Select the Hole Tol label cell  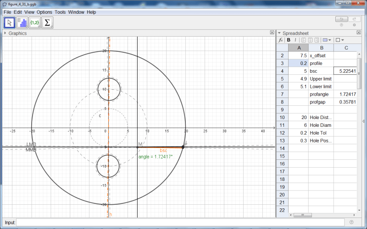point(321,133)
